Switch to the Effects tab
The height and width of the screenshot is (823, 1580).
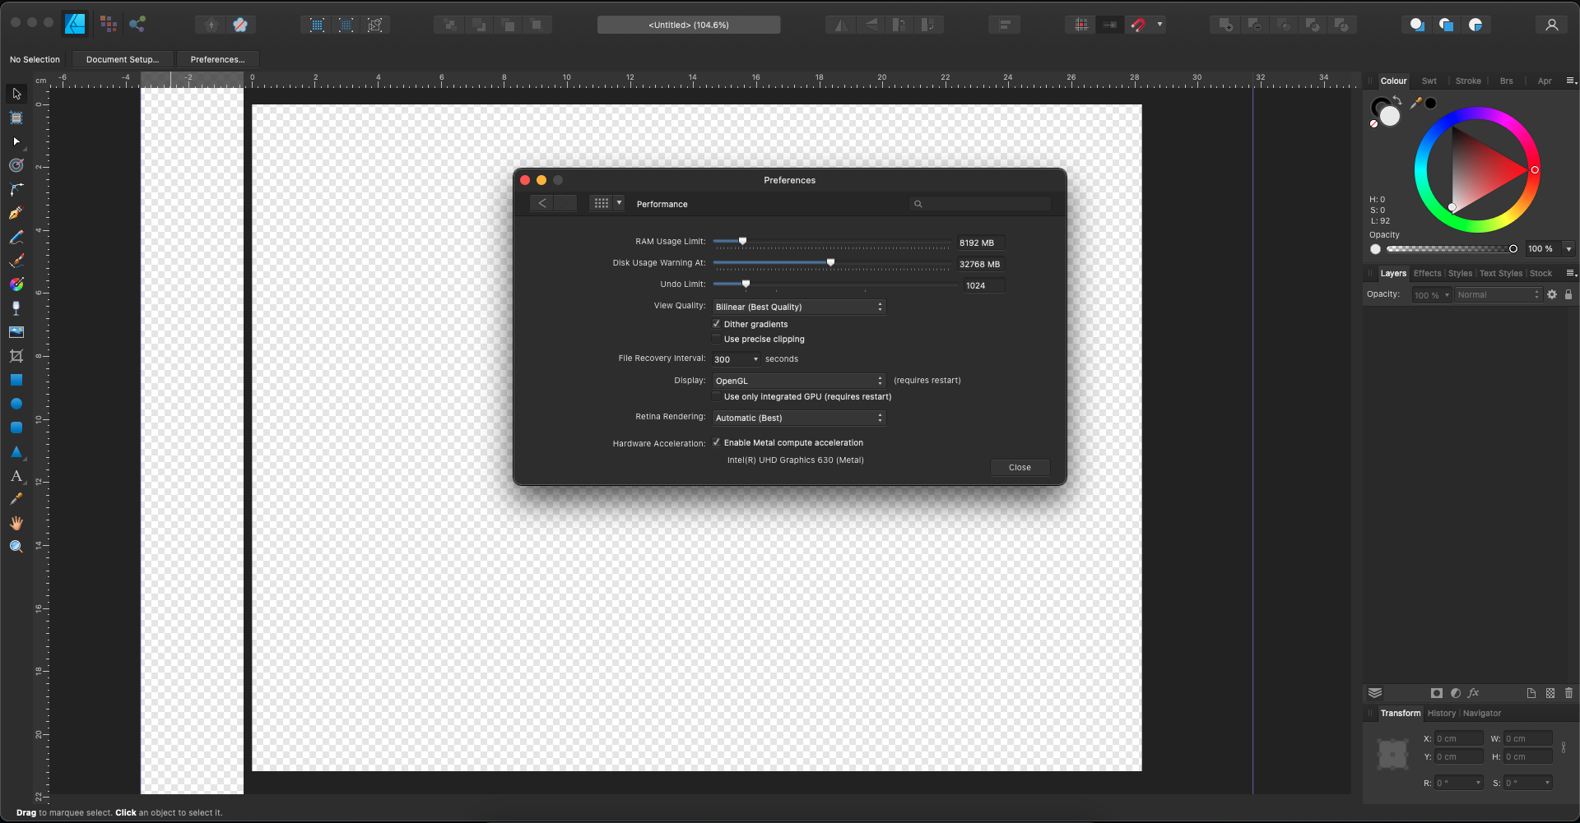point(1428,273)
